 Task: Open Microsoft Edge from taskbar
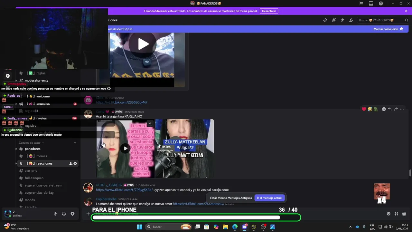(x=235, y=227)
